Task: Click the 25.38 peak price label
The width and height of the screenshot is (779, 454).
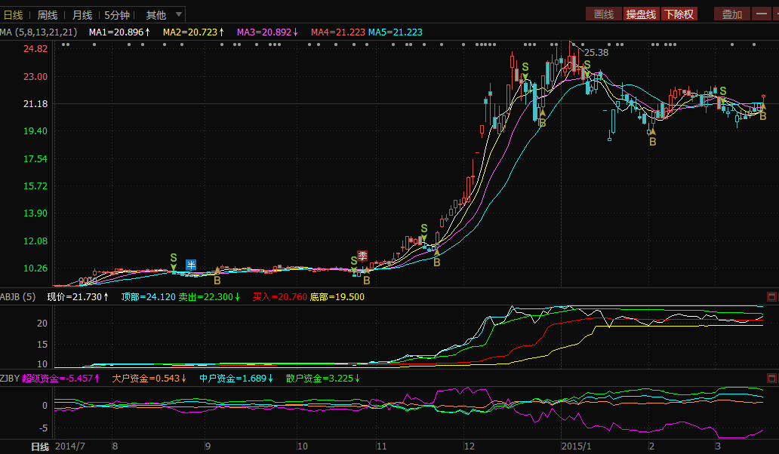Action: pyautogui.click(x=596, y=53)
